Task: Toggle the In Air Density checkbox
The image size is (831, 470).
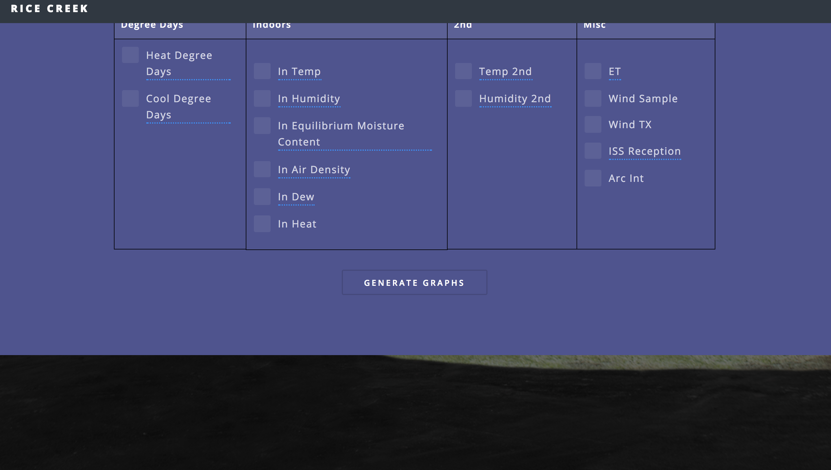Action: pos(262,169)
